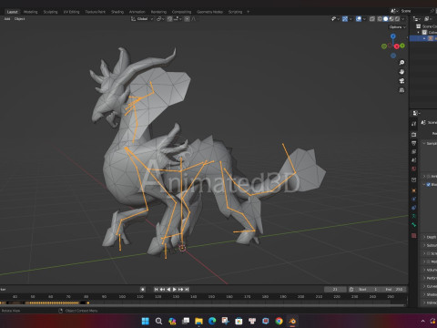Viewport: 437px width, 328px height.
Task: Select material preview viewport shading
Action: [x=391, y=19]
